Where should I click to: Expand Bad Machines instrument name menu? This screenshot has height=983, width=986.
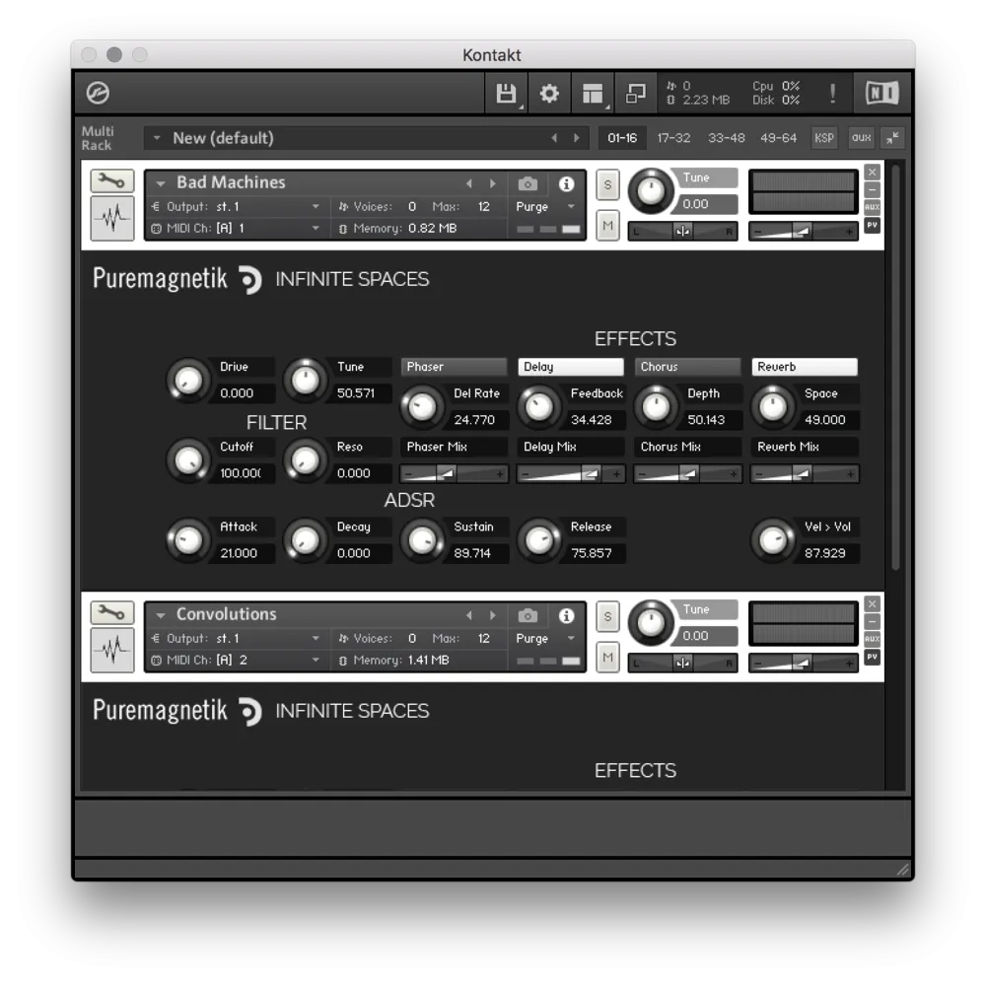pyautogui.click(x=161, y=183)
